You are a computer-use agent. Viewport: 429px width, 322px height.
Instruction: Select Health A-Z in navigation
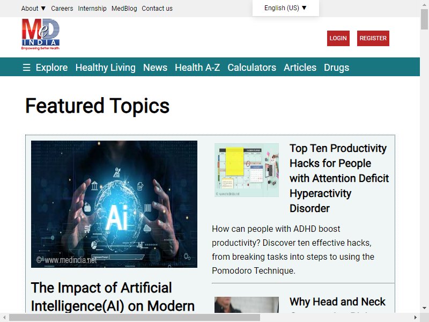tap(197, 68)
